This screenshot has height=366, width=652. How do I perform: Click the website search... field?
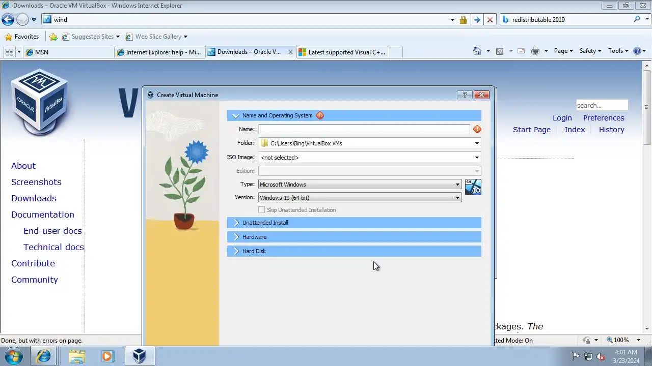click(x=602, y=105)
